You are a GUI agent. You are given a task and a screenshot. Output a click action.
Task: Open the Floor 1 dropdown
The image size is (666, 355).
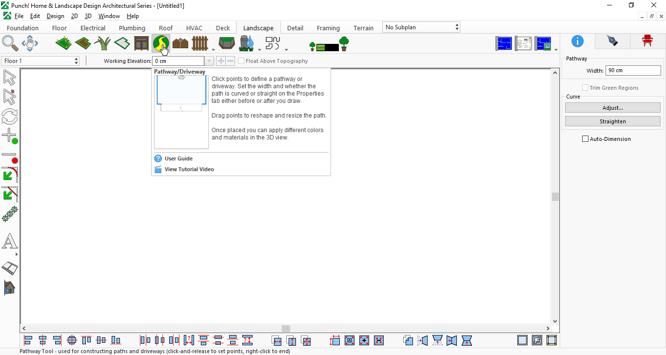pyautogui.click(x=40, y=61)
